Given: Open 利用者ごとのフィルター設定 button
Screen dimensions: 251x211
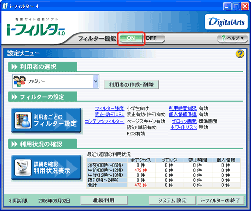Looking at the screenshot, I should point(46,121).
